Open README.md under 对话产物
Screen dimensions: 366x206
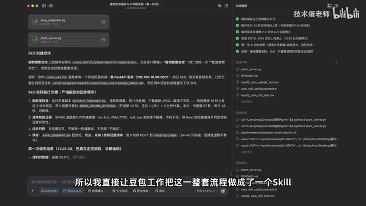click(x=249, y=76)
